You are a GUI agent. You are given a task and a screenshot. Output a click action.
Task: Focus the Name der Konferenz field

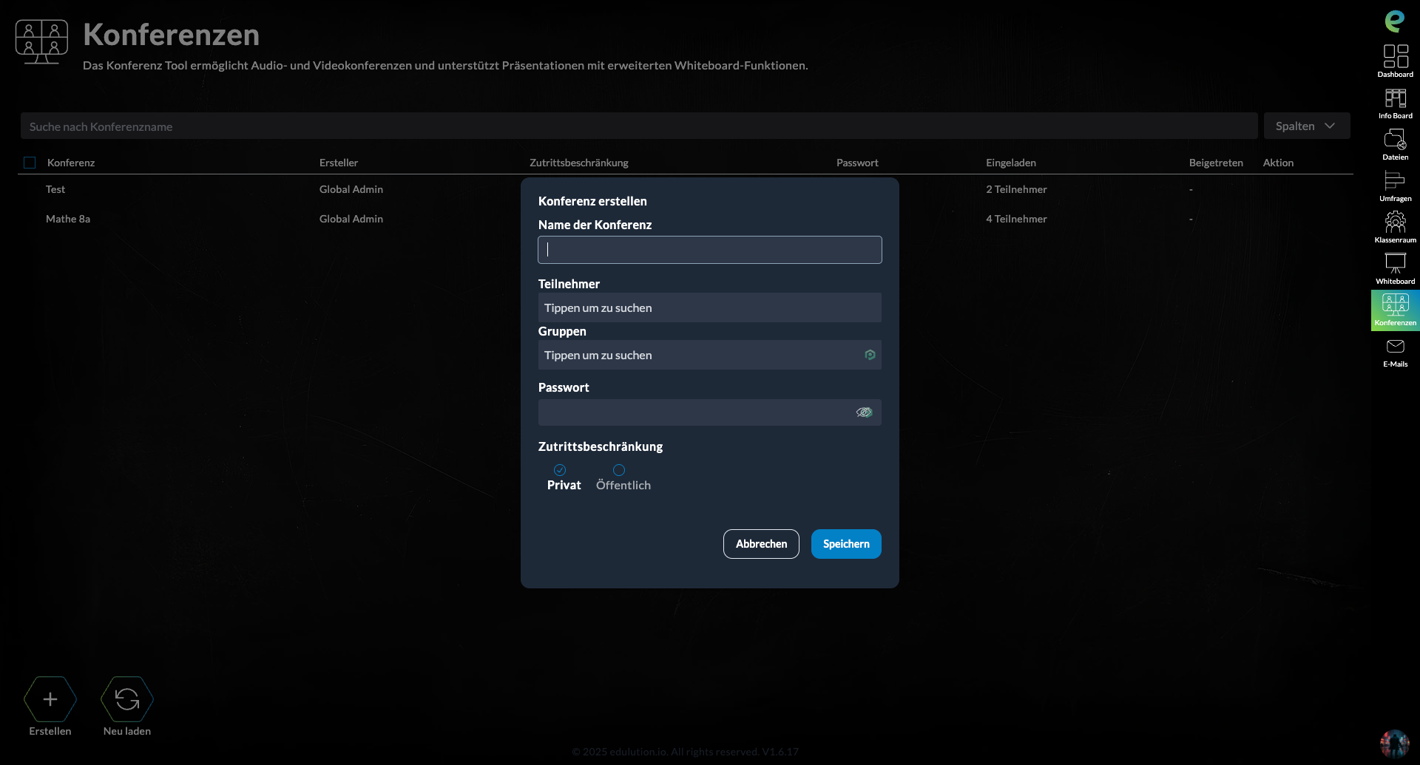[x=709, y=250]
